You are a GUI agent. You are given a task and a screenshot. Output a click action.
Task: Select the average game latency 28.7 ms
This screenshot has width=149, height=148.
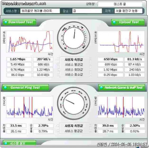pyautogui.click(x=108, y=131)
